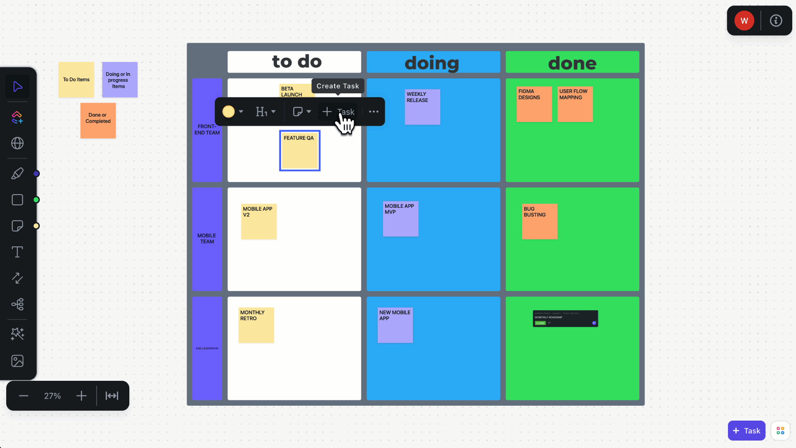Toggle the smart features AI icon
The width and height of the screenshot is (796, 448).
[17, 333]
